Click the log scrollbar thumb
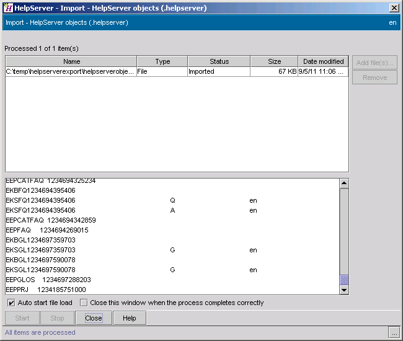403x341 pixels. 344,280
